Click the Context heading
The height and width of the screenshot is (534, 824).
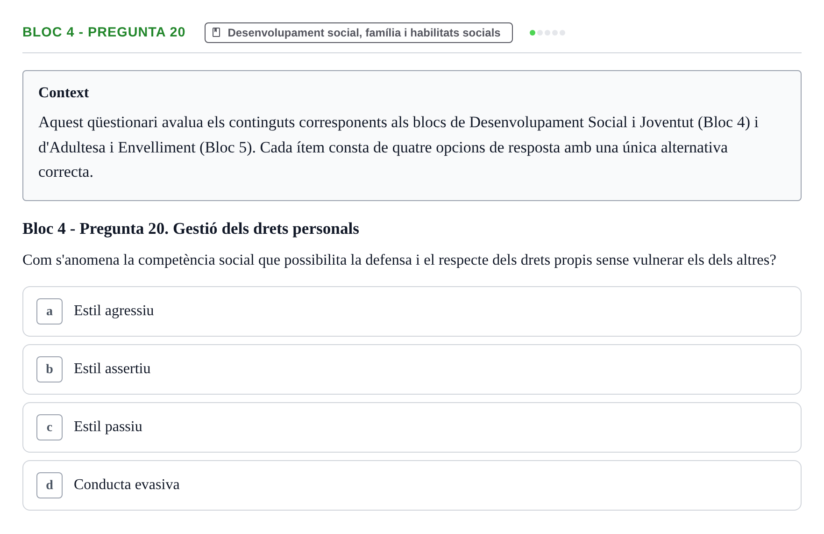(64, 93)
